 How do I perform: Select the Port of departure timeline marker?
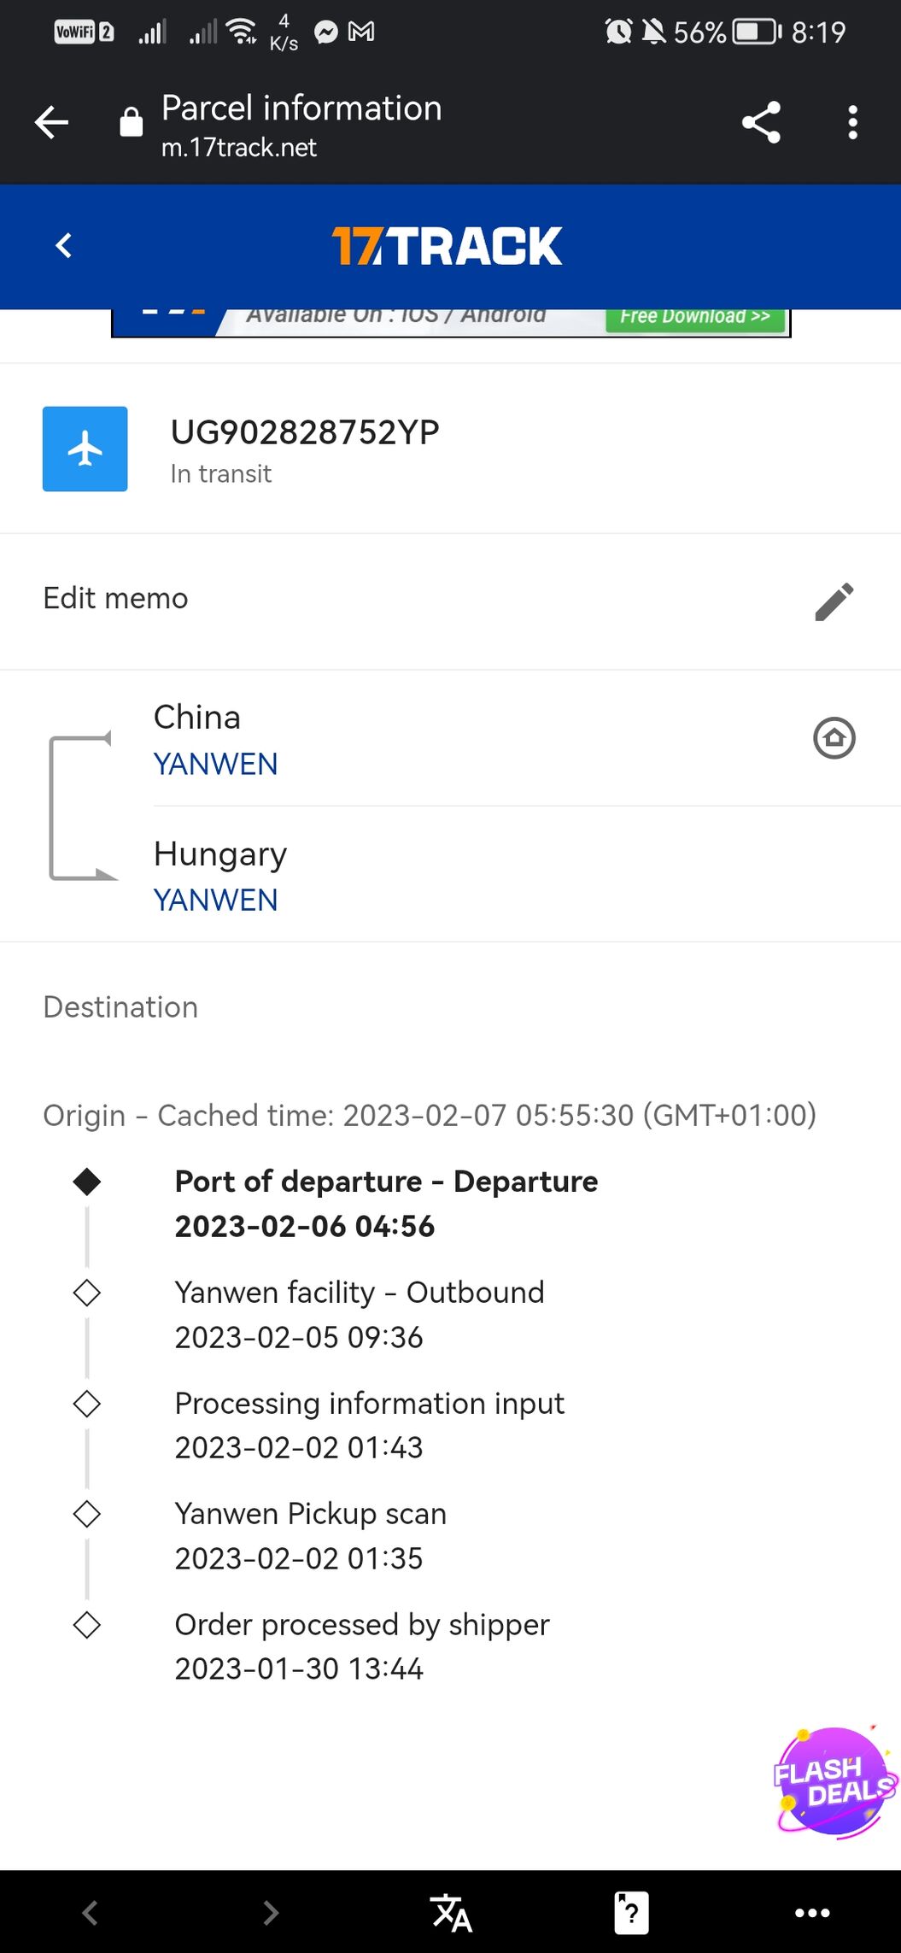point(87,1182)
